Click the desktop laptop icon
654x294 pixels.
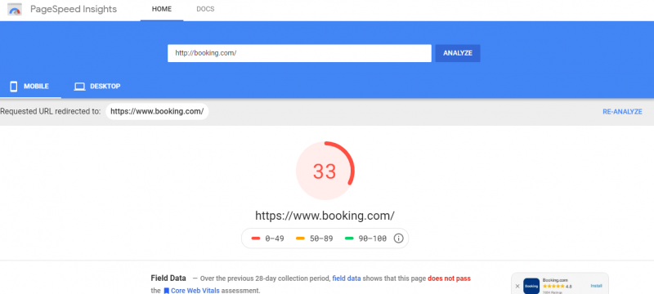(x=79, y=87)
